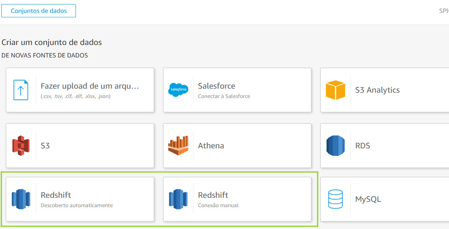Click the S3 Analytics yellow cube icon
The height and width of the screenshot is (229, 449).
336,90
